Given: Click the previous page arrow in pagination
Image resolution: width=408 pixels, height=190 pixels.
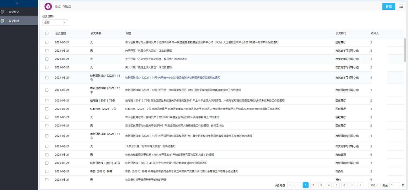Looking at the screenshot, I should tap(298, 185).
